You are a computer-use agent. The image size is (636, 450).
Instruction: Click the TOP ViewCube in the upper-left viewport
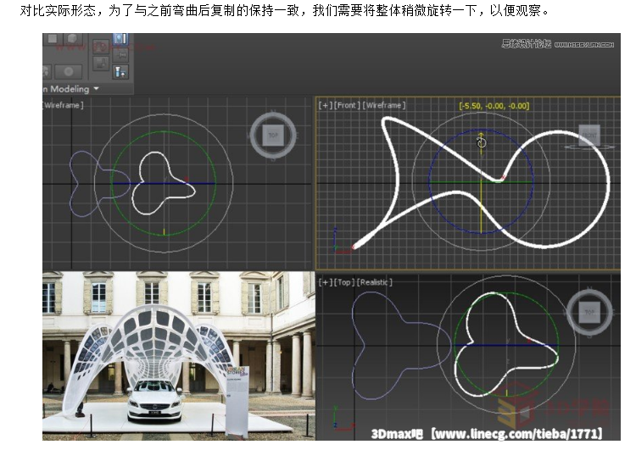pos(273,135)
